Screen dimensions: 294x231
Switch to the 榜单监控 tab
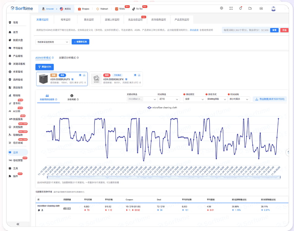[65, 19]
